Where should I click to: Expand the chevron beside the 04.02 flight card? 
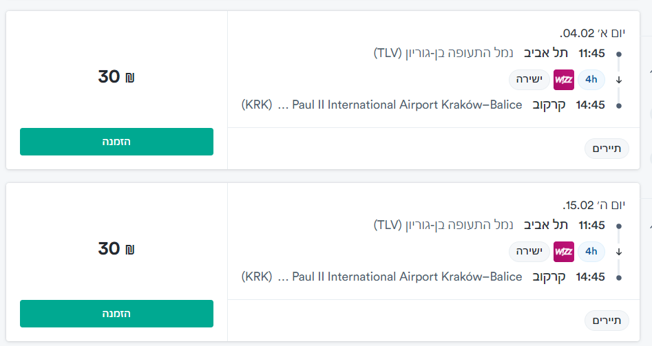point(649,69)
